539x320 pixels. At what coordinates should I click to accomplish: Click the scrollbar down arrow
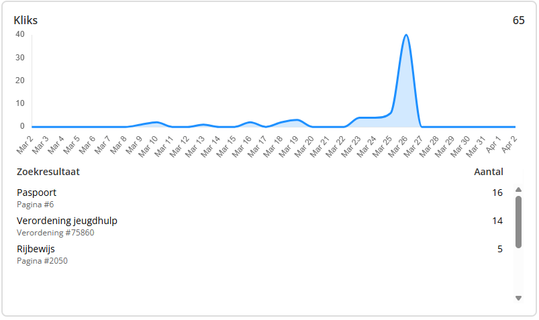point(518,298)
